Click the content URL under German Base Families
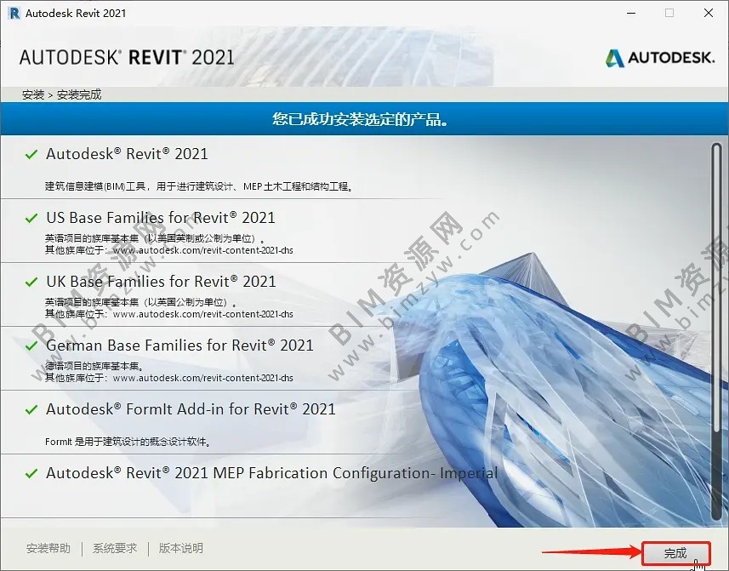Screen dimensions: 729x571 202,378
